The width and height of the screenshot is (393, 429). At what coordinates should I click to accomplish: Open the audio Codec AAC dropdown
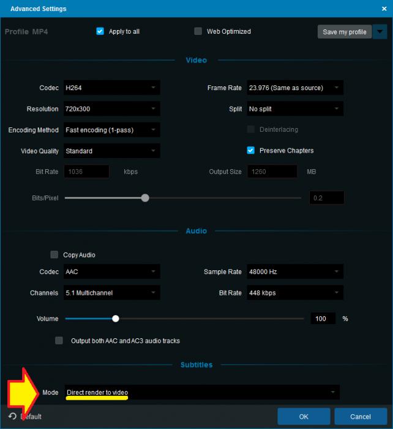pyautogui.click(x=112, y=271)
